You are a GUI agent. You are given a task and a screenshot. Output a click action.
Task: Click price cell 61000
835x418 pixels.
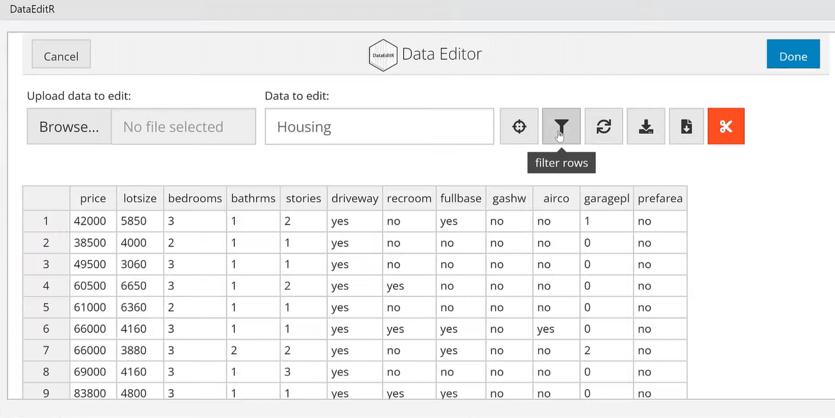pyautogui.click(x=93, y=307)
